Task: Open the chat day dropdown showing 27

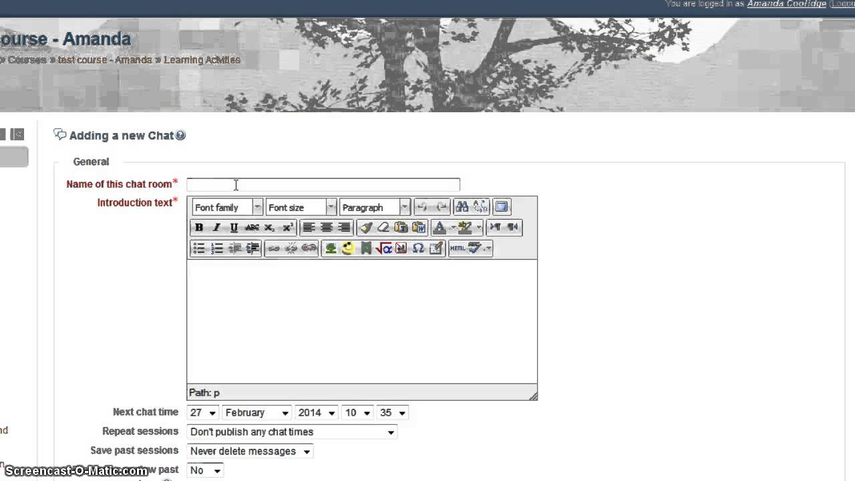Action: click(203, 413)
